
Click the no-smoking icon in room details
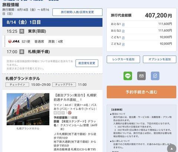point(70,113)
